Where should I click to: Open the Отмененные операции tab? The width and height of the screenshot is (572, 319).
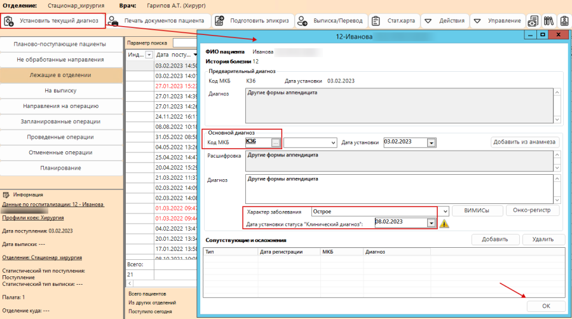click(x=60, y=153)
